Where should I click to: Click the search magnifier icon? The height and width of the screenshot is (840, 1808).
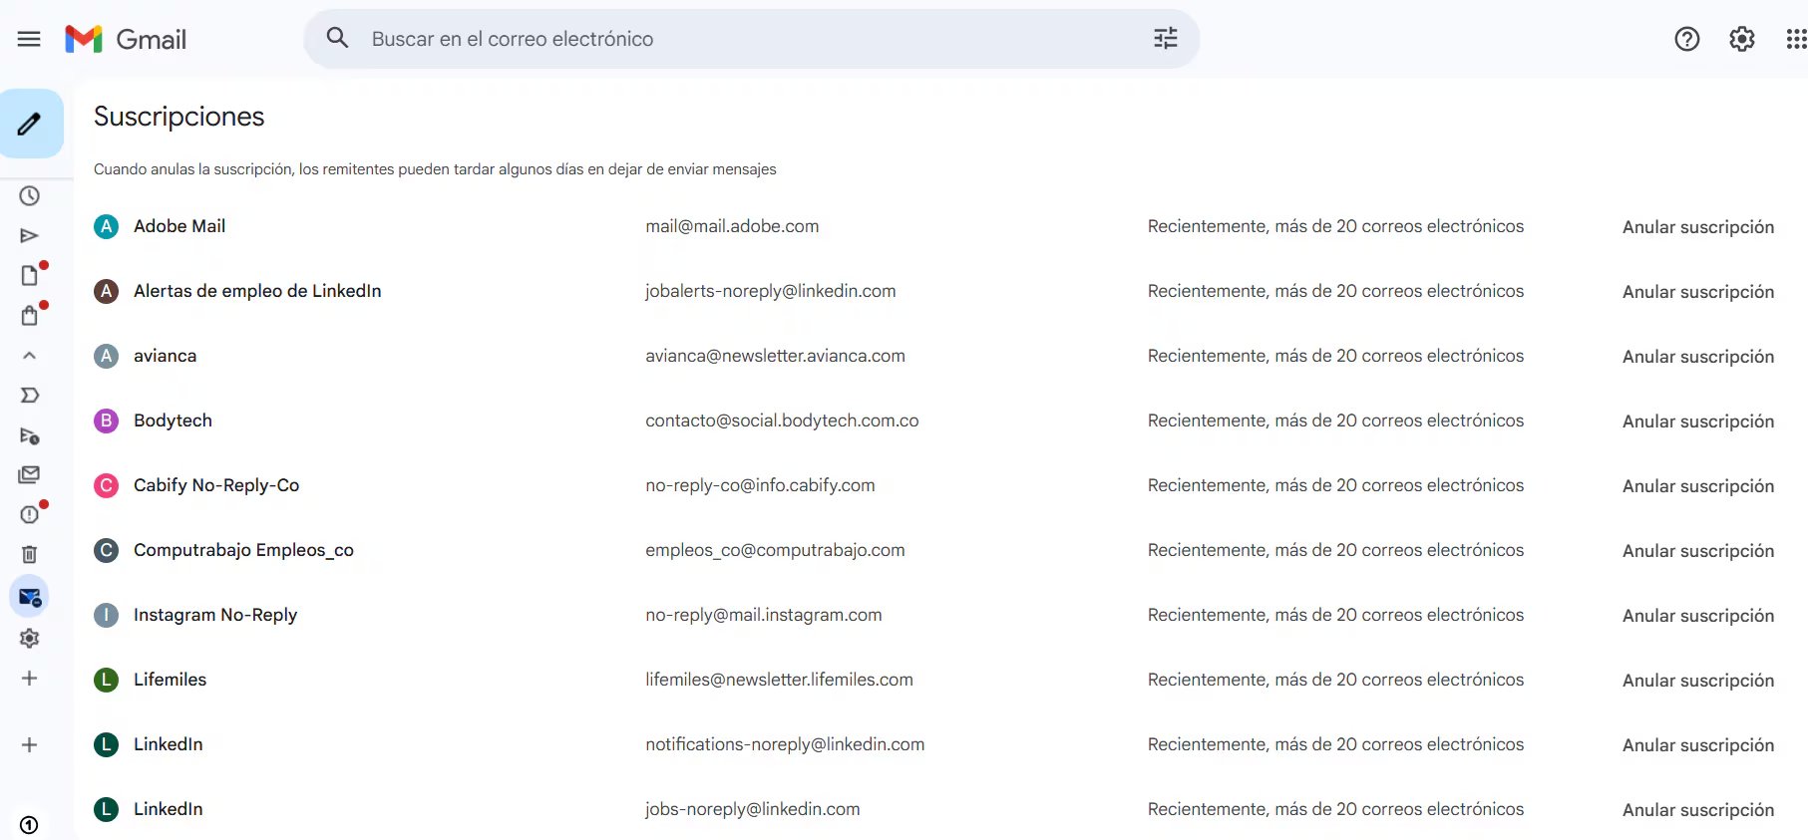tap(337, 38)
